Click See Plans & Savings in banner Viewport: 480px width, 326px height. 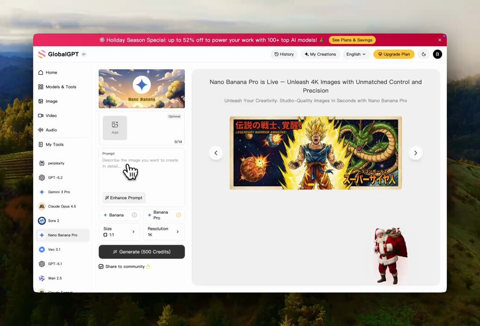[x=352, y=40]
